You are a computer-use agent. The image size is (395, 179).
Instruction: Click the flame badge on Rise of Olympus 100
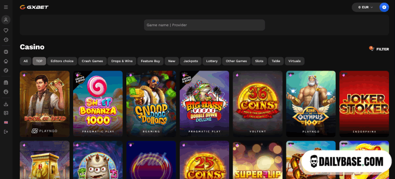290,75
